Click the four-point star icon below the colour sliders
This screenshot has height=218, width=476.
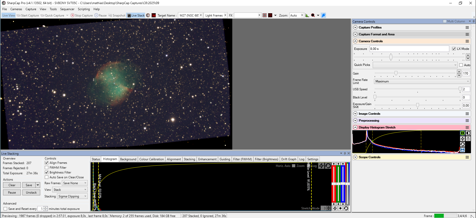[340, 208]
